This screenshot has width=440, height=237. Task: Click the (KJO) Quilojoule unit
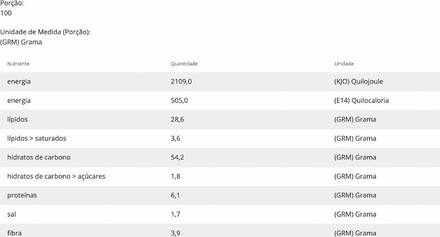(359, 81)
